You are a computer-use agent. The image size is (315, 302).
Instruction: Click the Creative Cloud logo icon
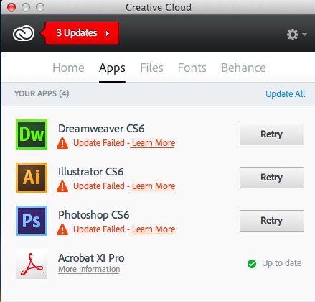24,33
